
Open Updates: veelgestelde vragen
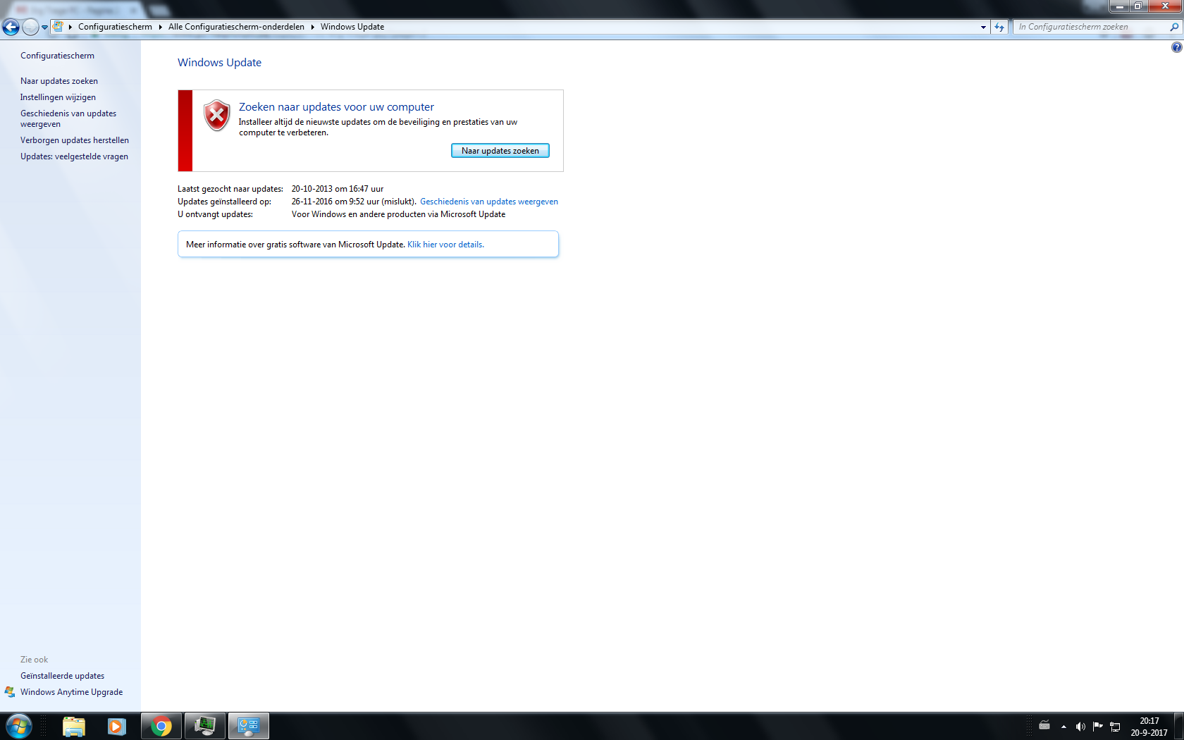[x=74, y=156]
